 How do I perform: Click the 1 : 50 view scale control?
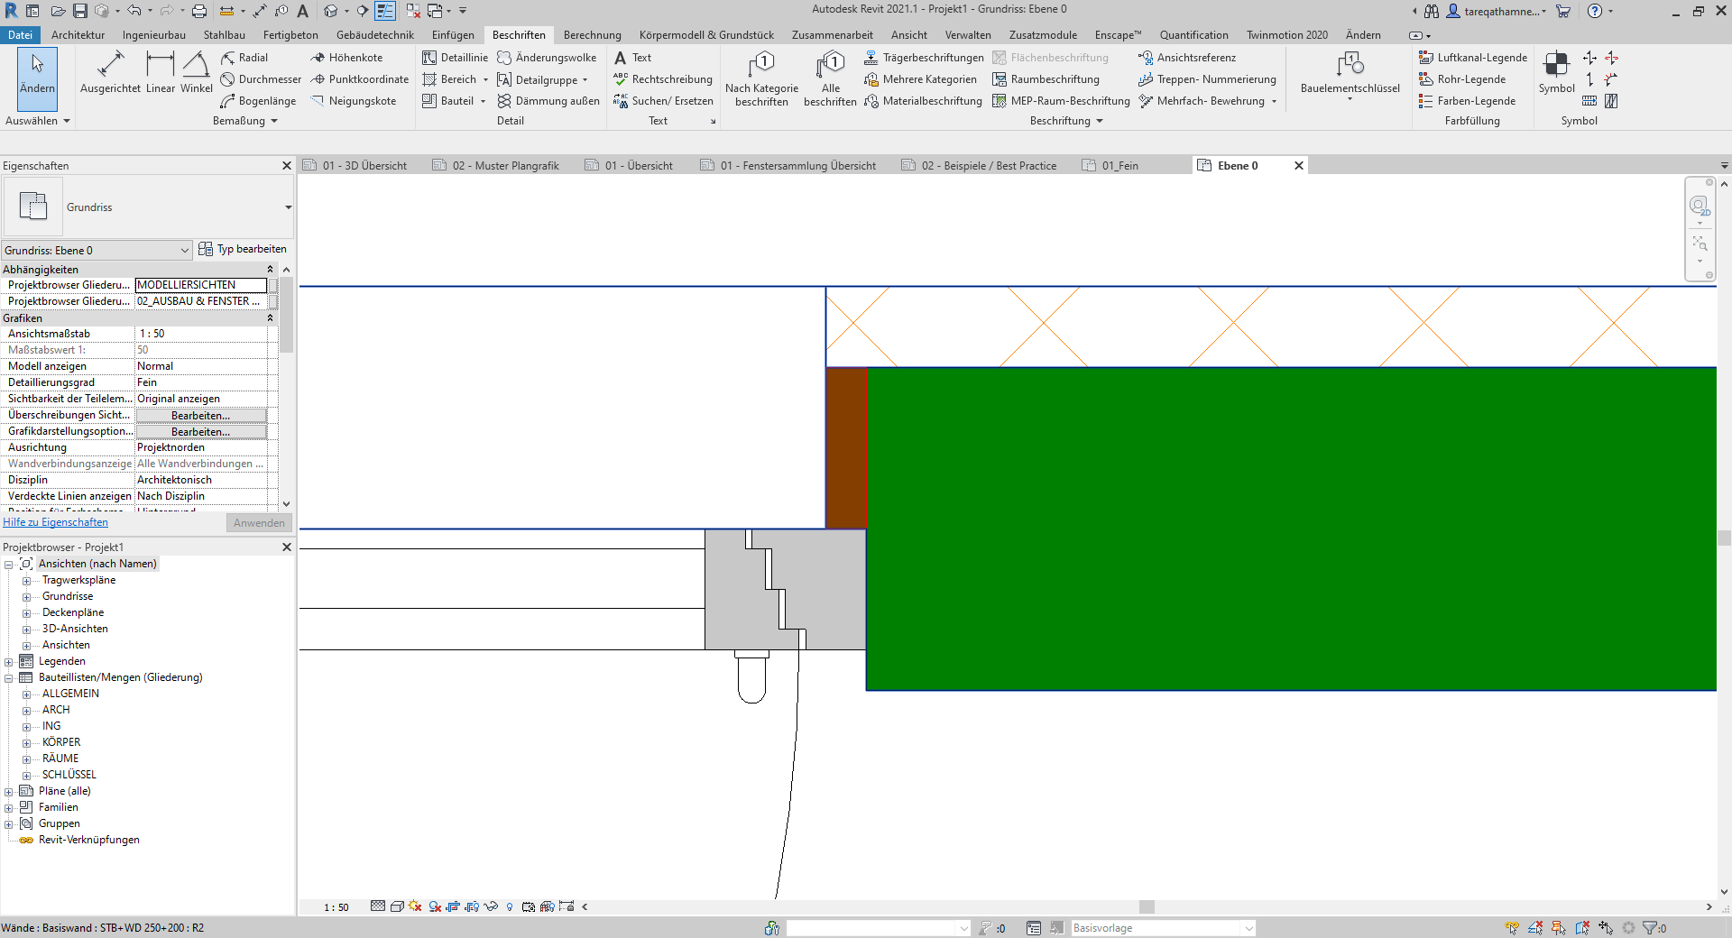[336, 907]
